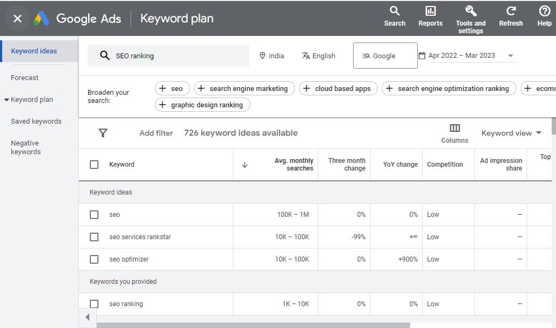Open the Help question mark icon
The image size is (556, 328).
coord(544,11)
